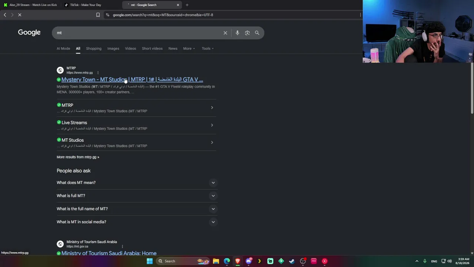Select Brave browser in the taskbar

click(x=238, y=261)
